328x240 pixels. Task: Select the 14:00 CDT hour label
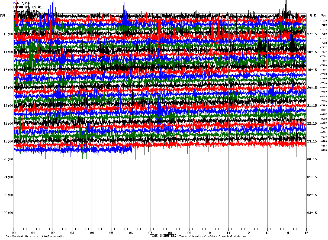click(x=8, y=52)
